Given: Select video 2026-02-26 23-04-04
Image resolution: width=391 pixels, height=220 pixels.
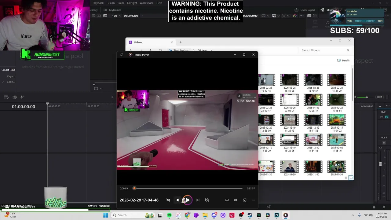Looking at the screenshot, I should [290, 103].
